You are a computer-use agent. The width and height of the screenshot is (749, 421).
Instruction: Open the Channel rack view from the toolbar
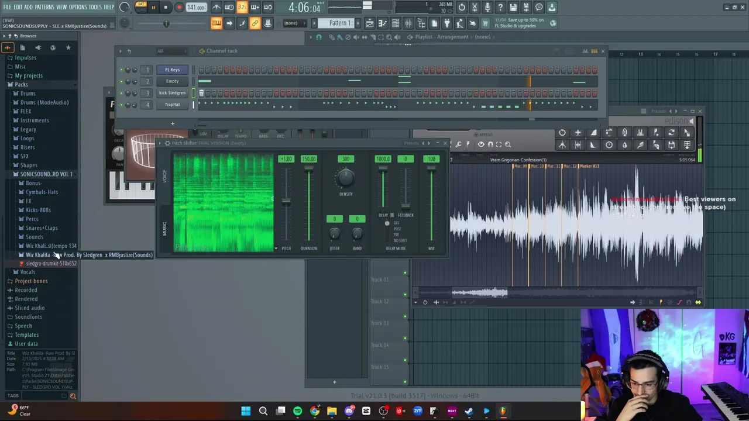pos(396,23)
